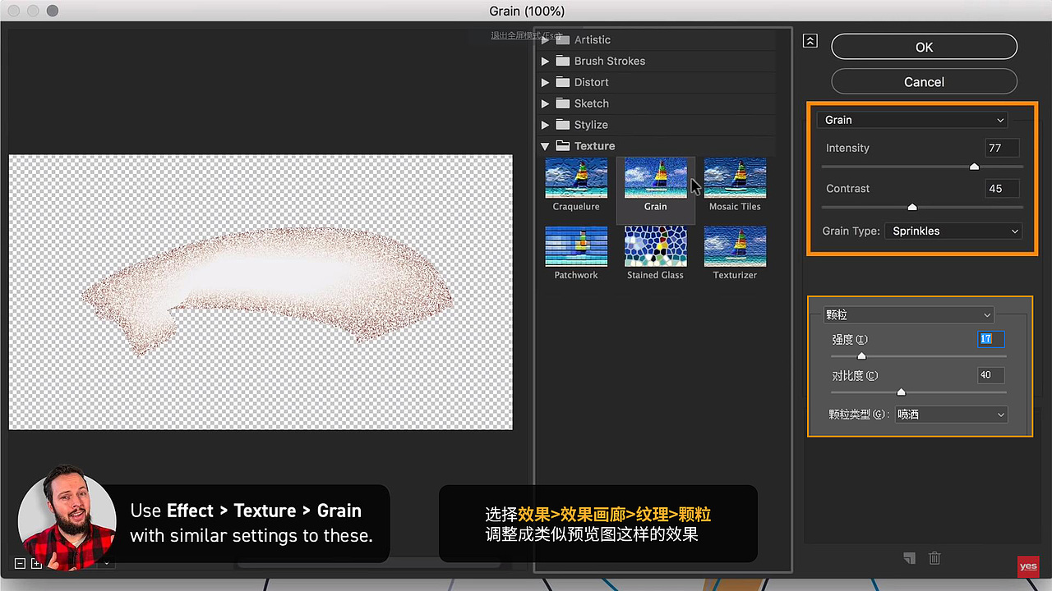This screenshot has height=591, width=1052.
Task: Expand the Distort category triangle
Action: (x=545, y=82)
